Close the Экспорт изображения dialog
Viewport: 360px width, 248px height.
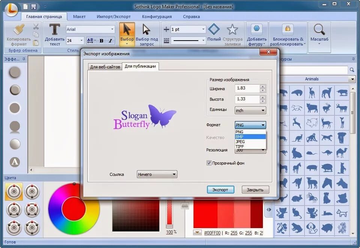pyautogui.click(x=268, y=52)
